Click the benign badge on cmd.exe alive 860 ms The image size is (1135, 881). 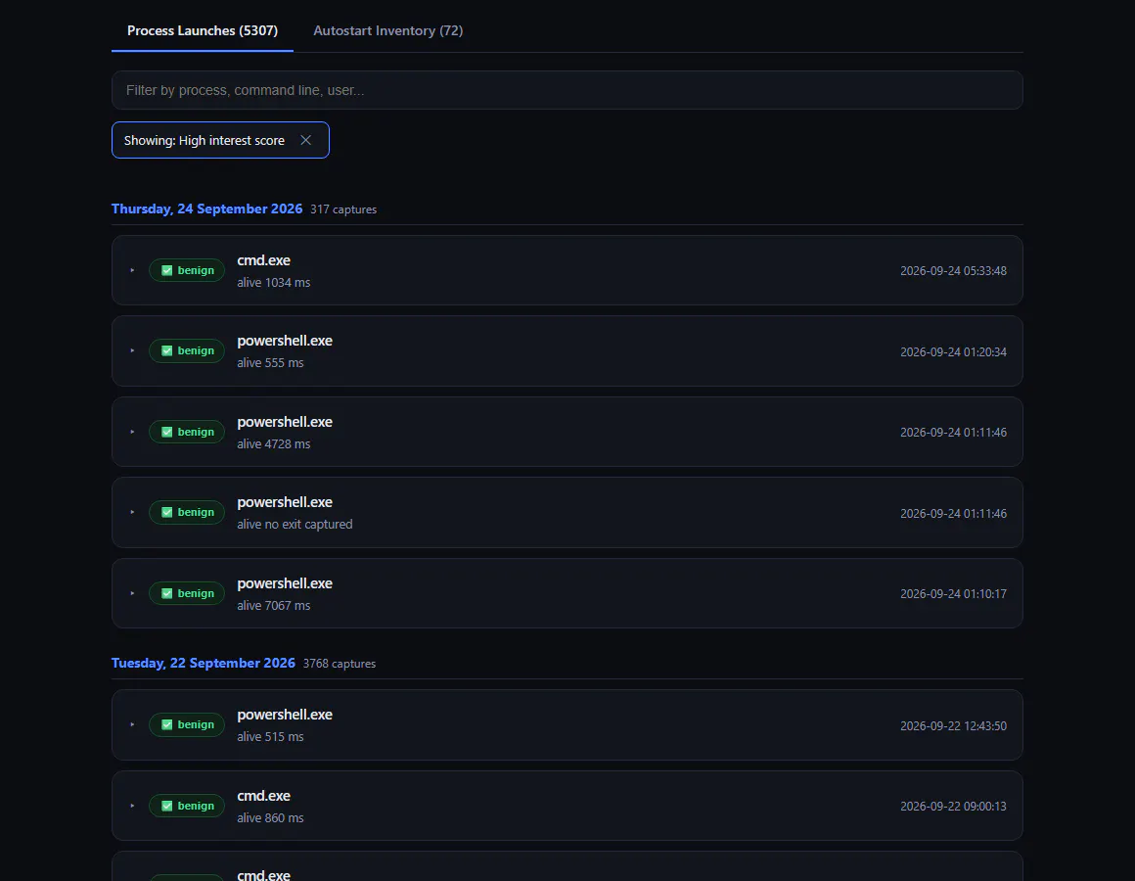[x=187, y=805]
